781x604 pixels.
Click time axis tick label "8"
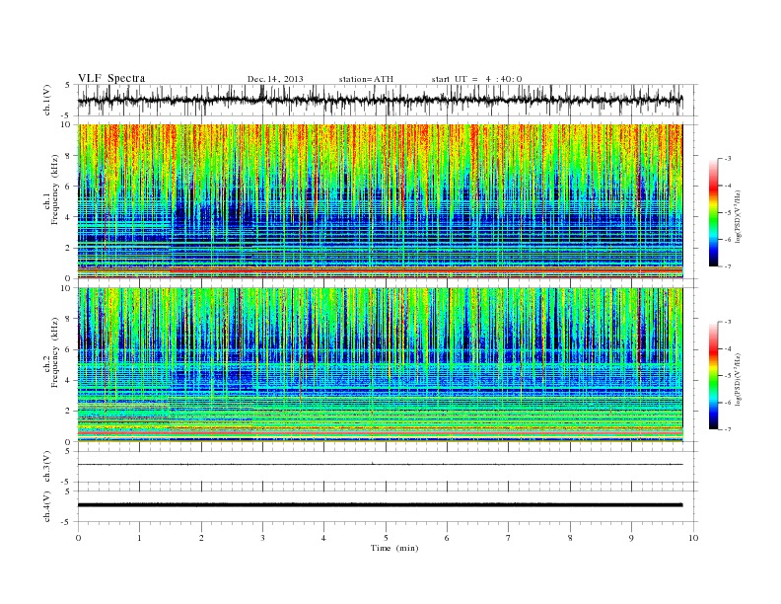[570, 538]
